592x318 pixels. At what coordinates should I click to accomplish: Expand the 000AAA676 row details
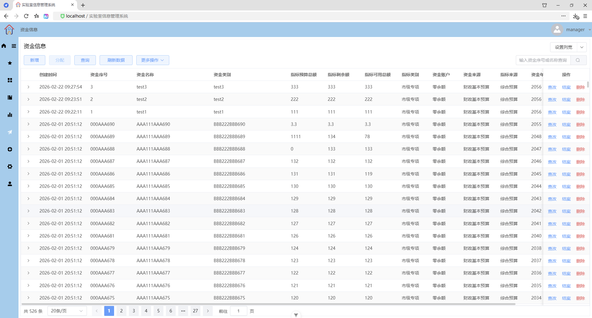pyautogui.click(x=28, y=285)
